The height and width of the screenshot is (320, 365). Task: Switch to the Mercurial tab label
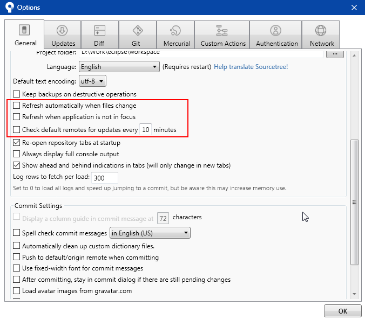coord(177,44)
